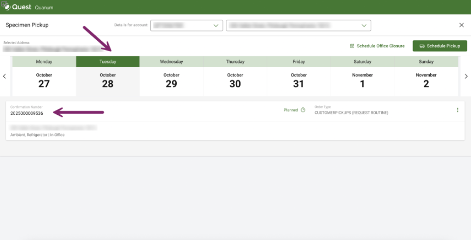Click truck icon on Schedule Pickup button
The height and width of the screenshot is (240, 471).
[422, 46]
